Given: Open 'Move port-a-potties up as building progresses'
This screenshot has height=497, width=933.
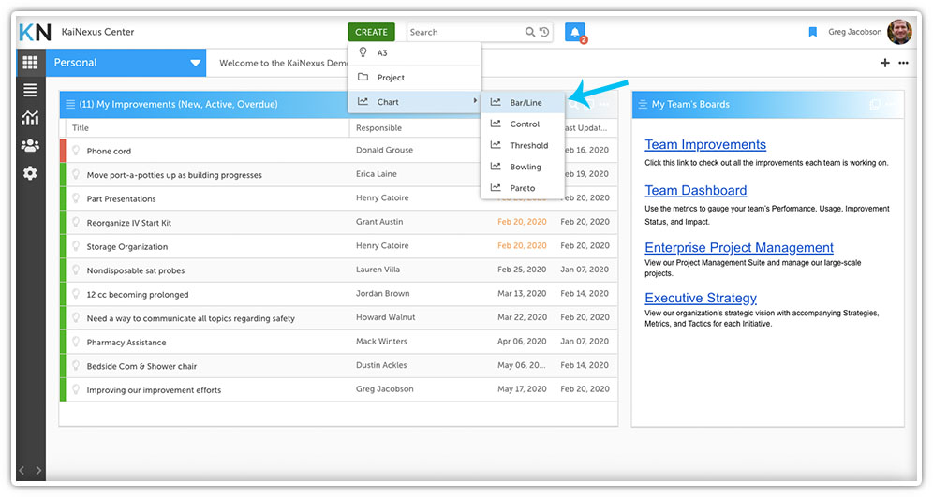Looking at the screenshot, I should point(174,175).
